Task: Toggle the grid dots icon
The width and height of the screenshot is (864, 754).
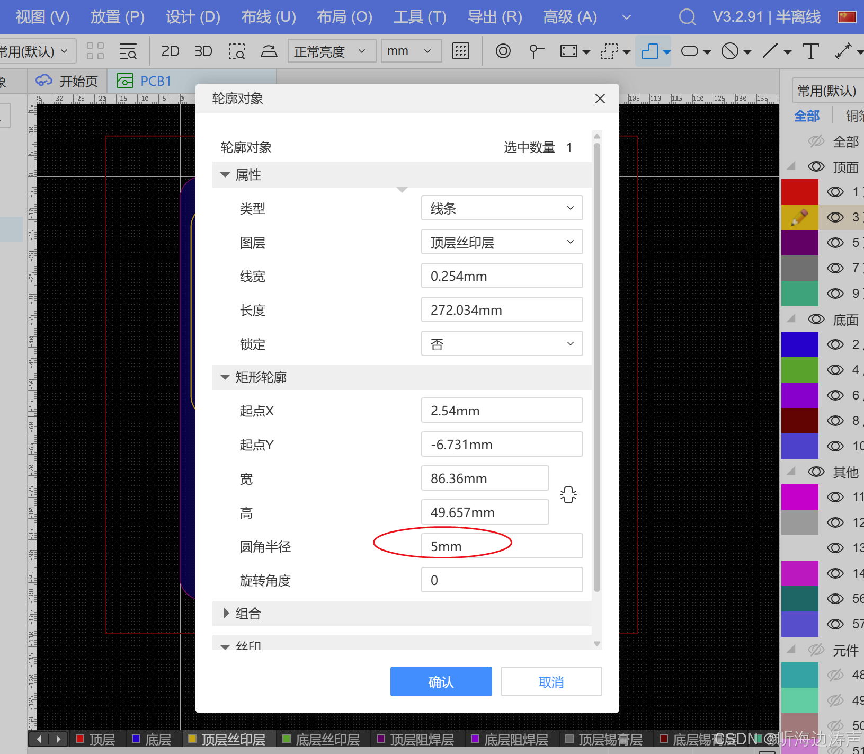Action: [x=461, y=51]
